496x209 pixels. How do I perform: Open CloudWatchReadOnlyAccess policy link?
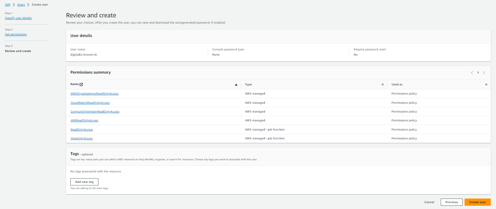pos(90,103)
